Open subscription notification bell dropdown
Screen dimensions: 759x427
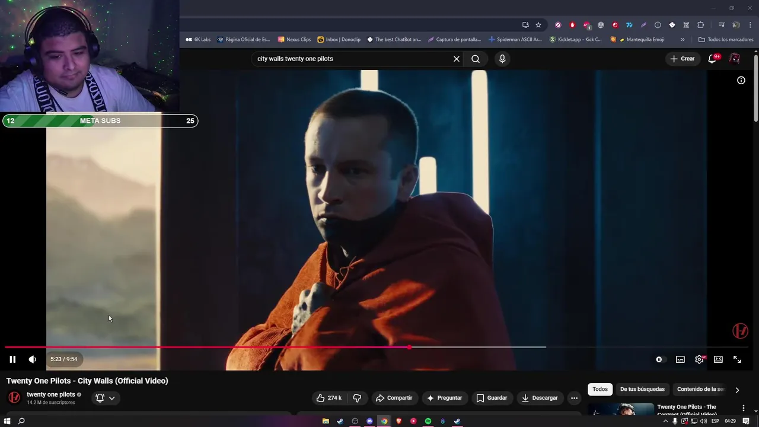coord(106,398)
